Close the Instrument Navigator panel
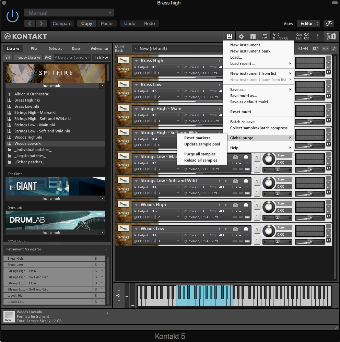 pyautogui.click(x=106, y=249)
